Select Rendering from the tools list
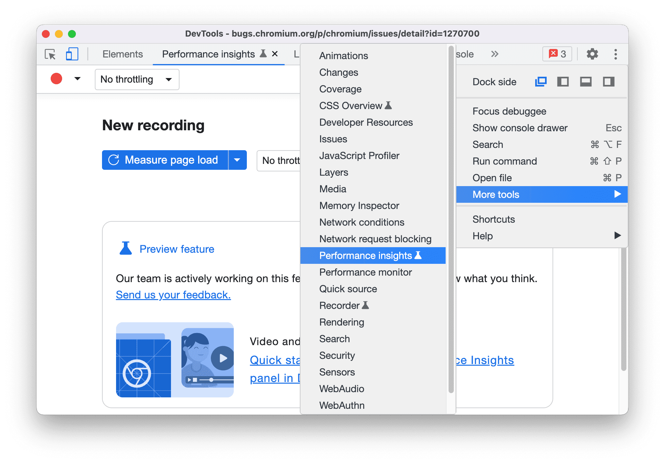 [342, 322]
